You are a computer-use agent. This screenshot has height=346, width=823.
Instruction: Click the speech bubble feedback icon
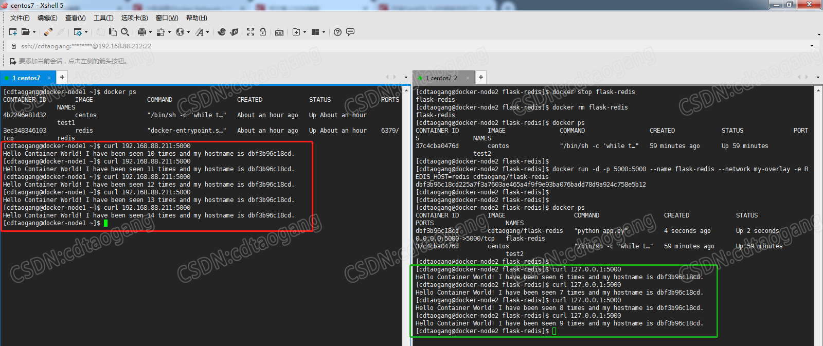[350, 32]
